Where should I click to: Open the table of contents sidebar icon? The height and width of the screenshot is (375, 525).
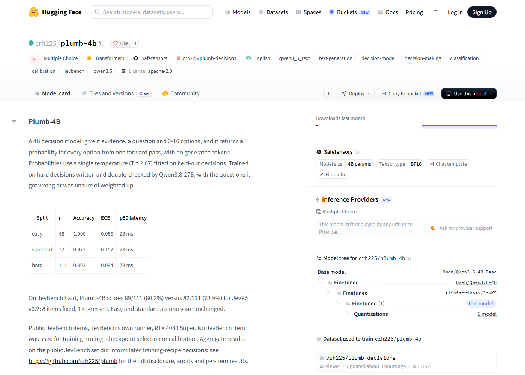point(14,122)
